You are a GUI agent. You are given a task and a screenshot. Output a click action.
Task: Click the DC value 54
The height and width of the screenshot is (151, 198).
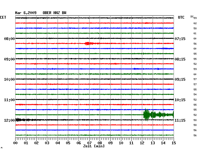(x=195, y=94)
